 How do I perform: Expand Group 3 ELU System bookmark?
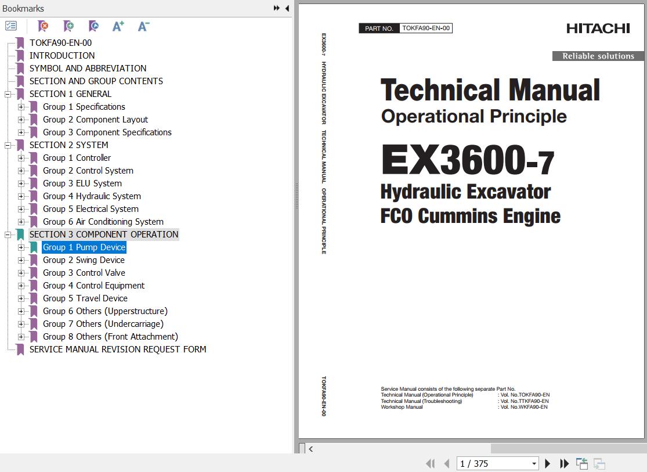(21, 184)
